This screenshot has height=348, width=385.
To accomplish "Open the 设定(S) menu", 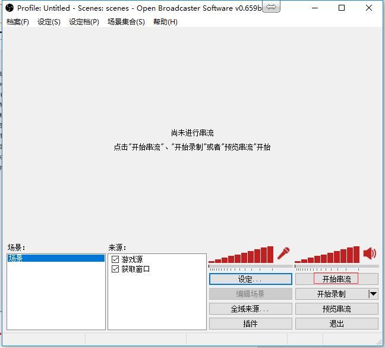I will [x=49, y=22].
